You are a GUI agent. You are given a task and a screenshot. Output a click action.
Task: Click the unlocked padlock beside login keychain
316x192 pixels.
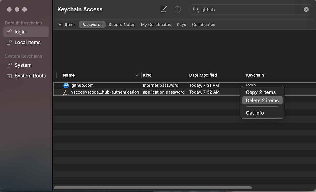[x=9, y=32]
